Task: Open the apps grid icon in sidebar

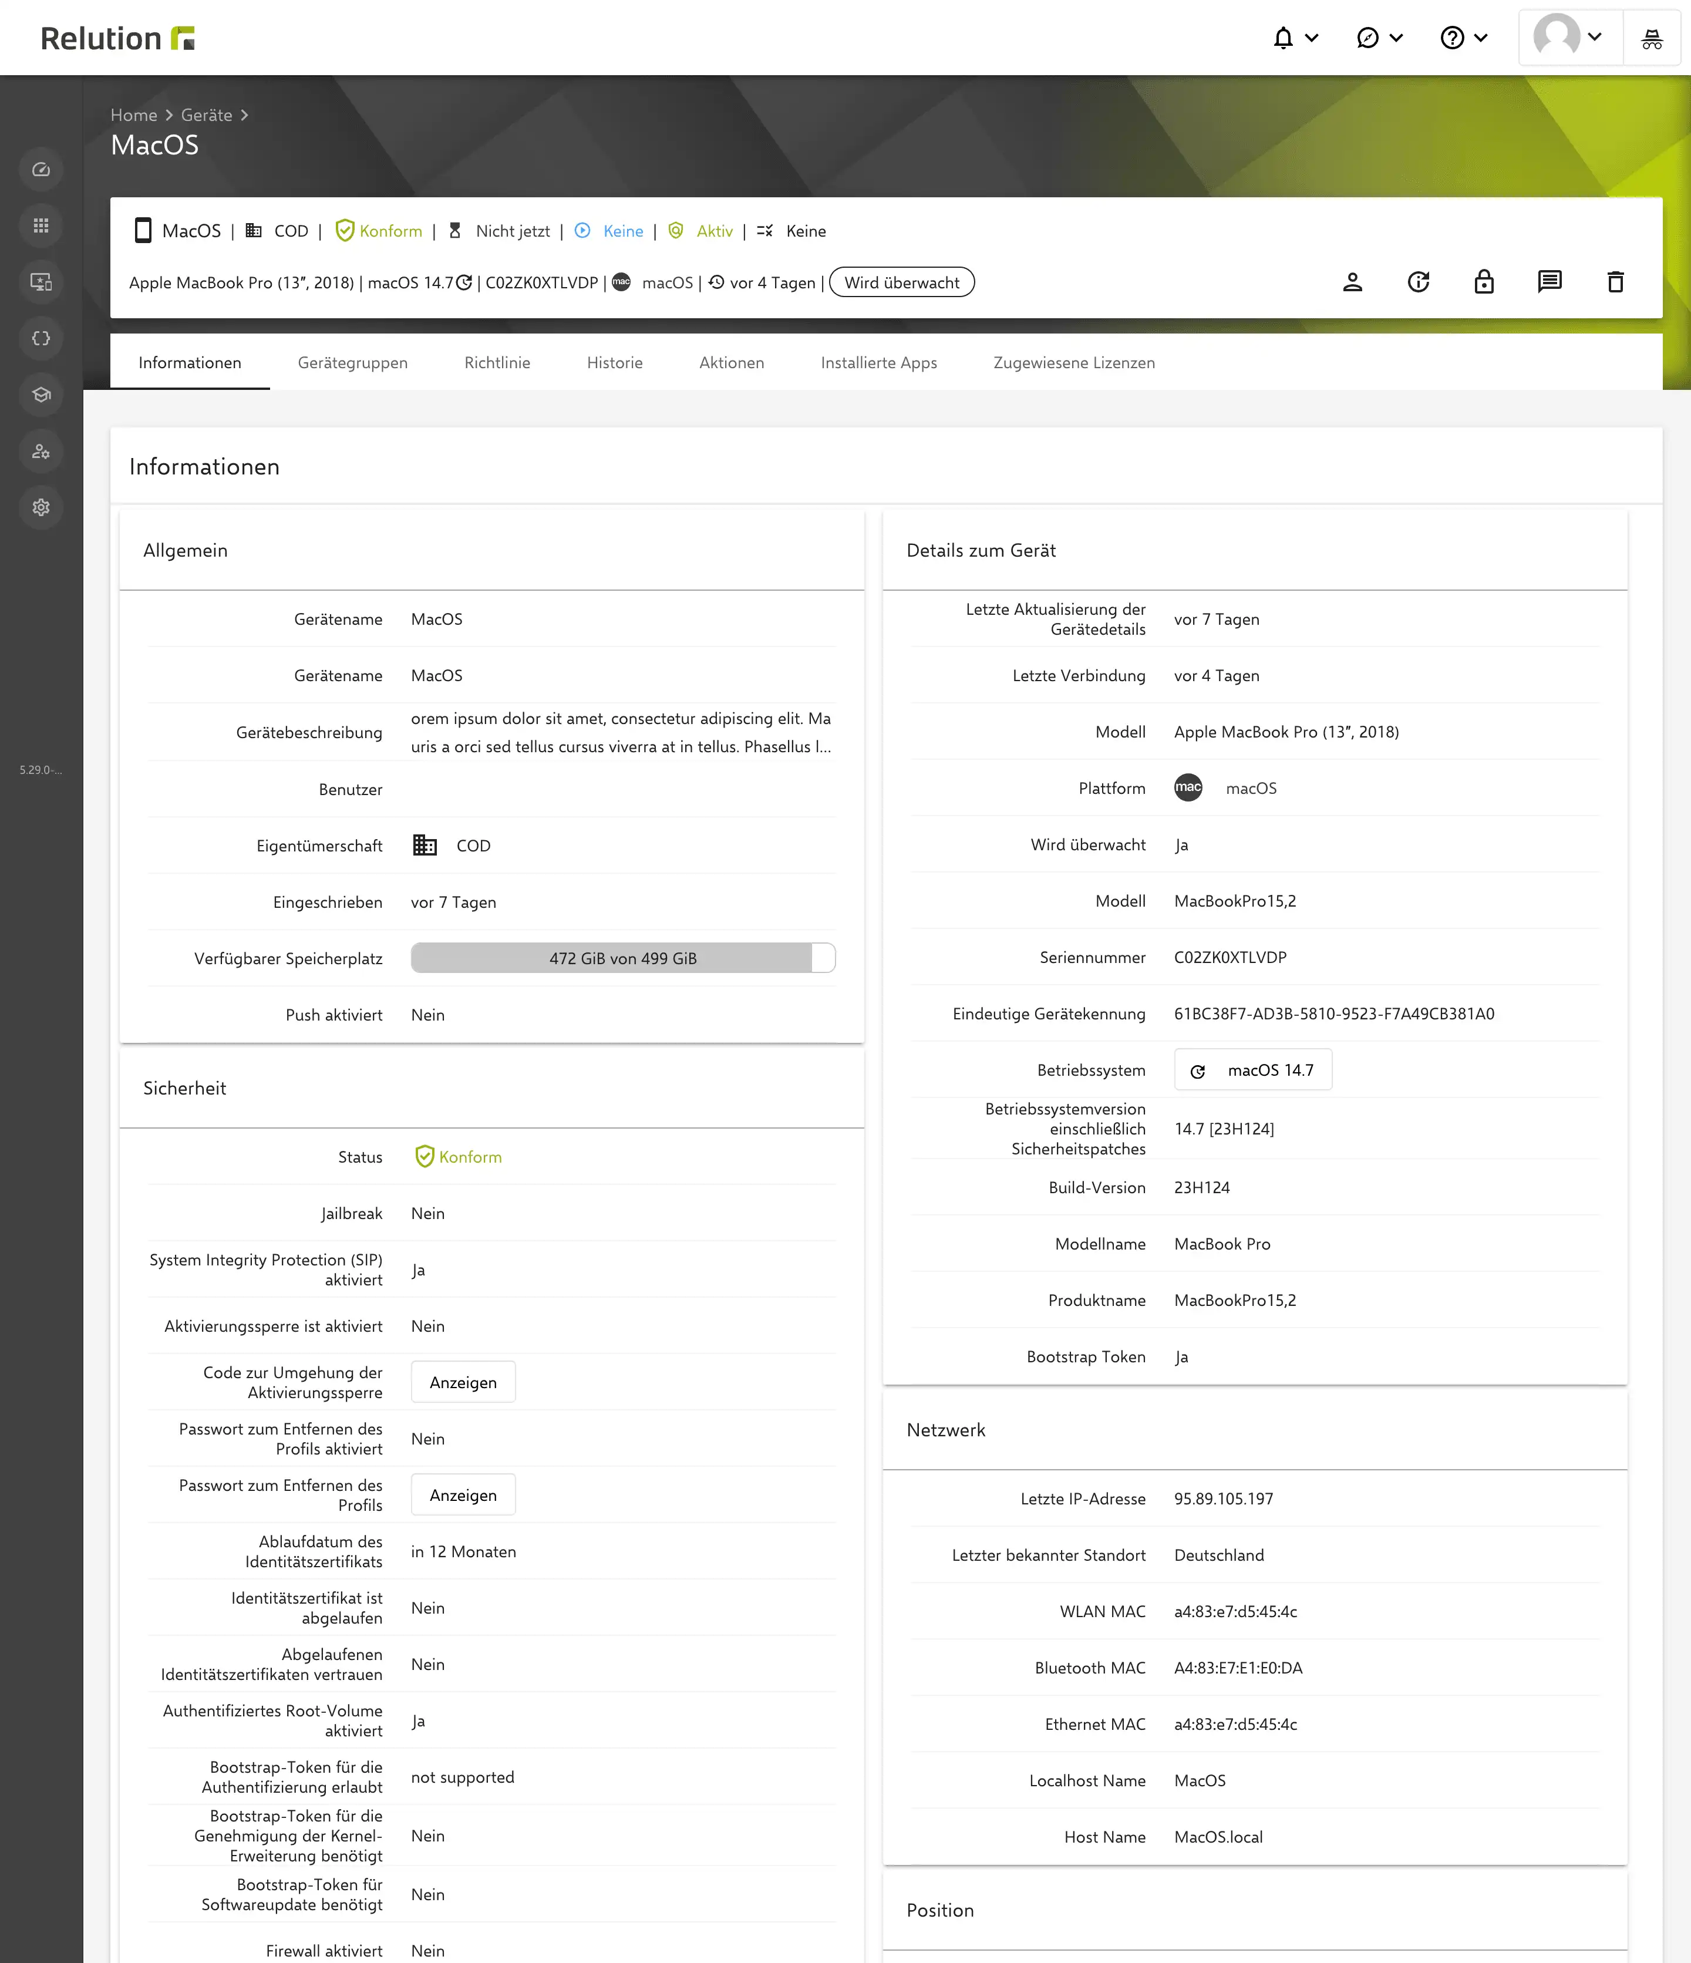Action: [x=41, y=225]
